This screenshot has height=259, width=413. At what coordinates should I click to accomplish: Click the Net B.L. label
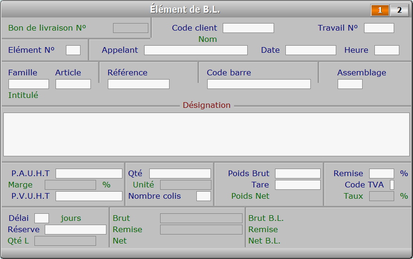click(265, 241)
